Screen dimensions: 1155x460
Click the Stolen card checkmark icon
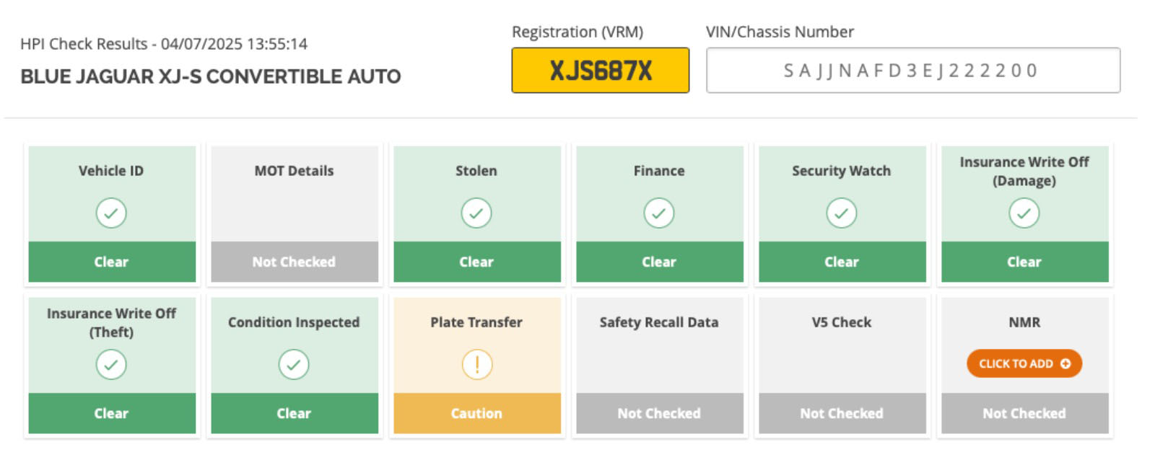pyautogui.click(x=476, y=213)
